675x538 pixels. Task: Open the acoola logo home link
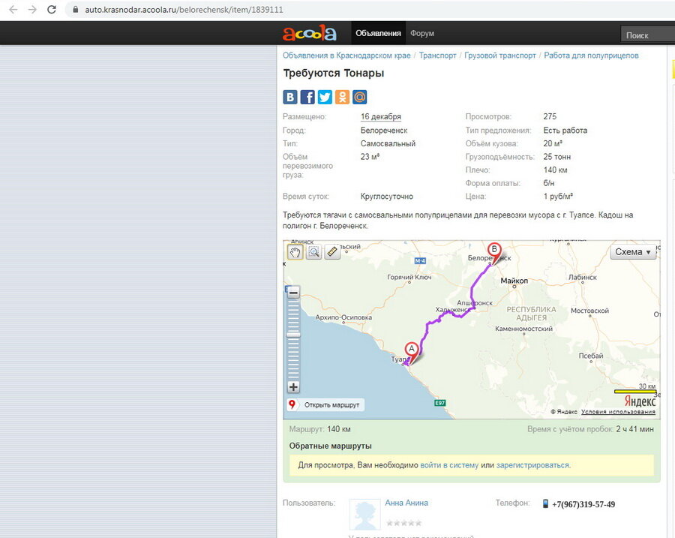point(309,33)
